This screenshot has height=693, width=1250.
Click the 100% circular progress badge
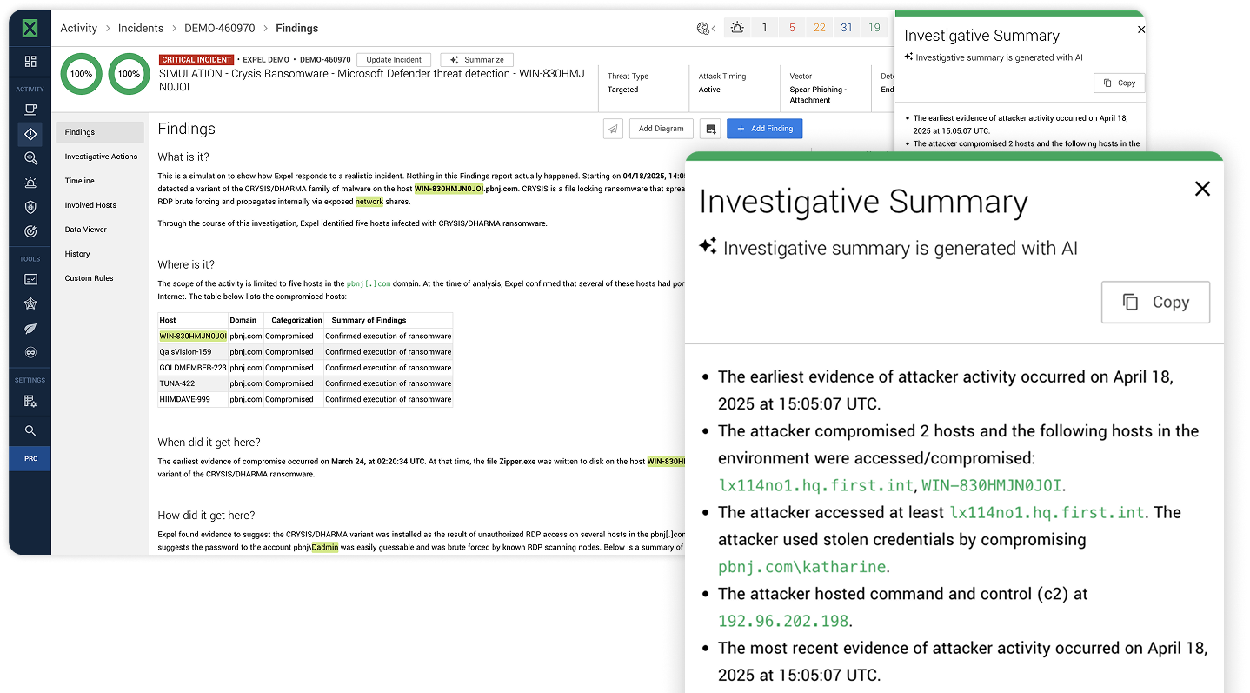click(x=81, y=74)
